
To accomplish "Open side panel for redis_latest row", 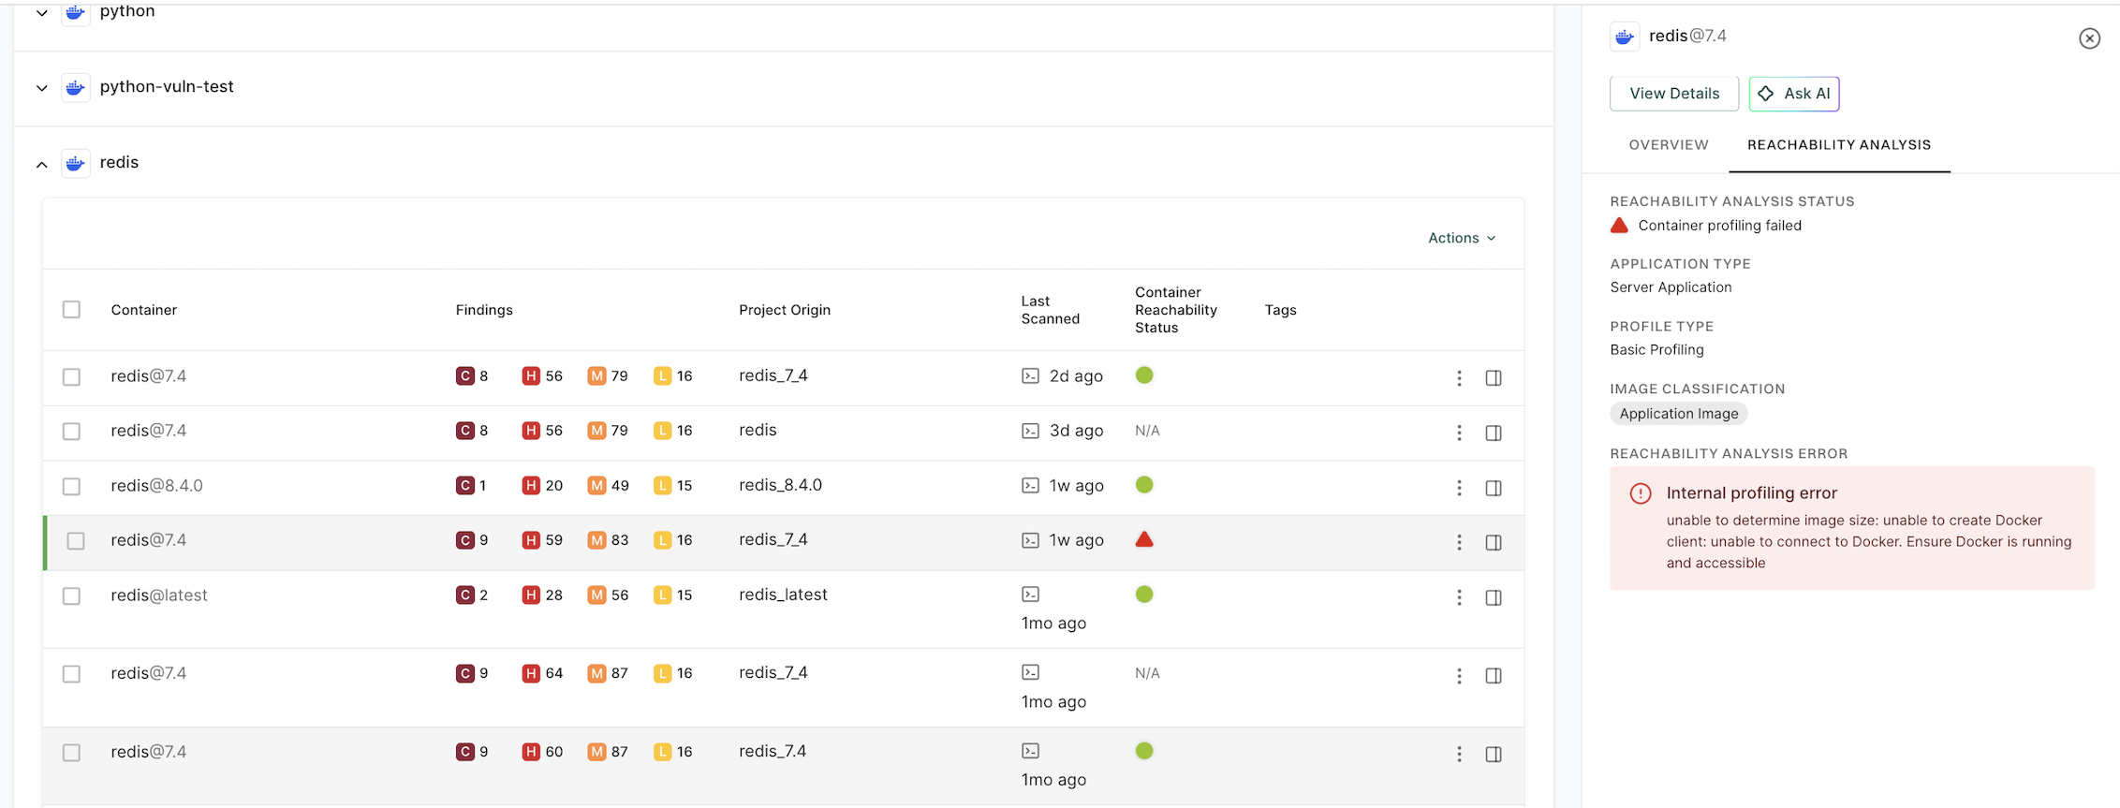I will tap(1494, 597).
